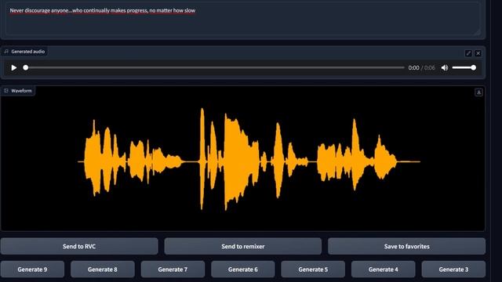The height and width of the screenshot is (282, 502).
Task: Play the generated audio
Action: click(14, 68)
